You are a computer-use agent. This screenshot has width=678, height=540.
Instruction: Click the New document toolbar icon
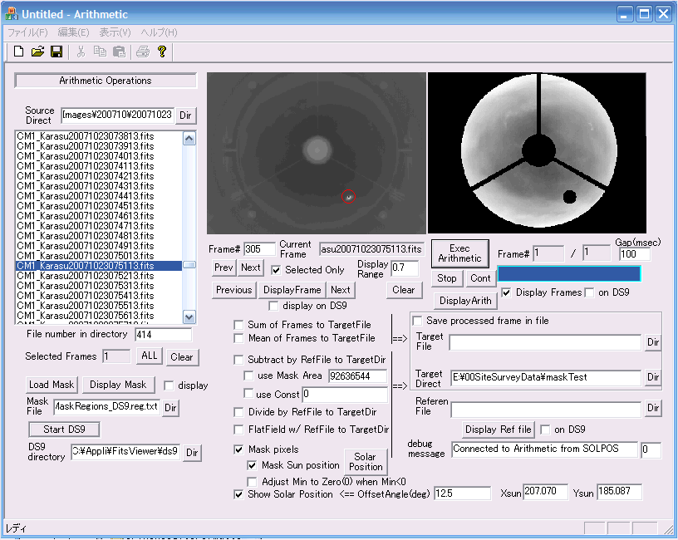(x=19, y=52)
